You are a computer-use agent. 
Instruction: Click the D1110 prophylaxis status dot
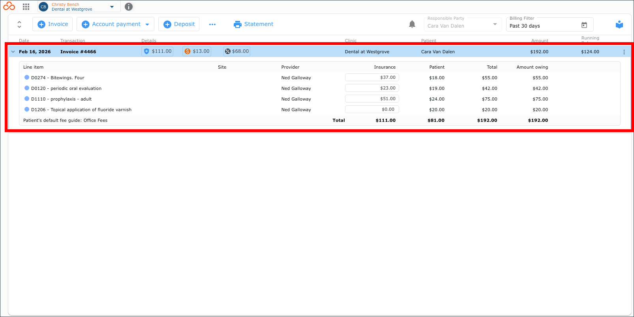pyautogui.click(x=27, y=99)
